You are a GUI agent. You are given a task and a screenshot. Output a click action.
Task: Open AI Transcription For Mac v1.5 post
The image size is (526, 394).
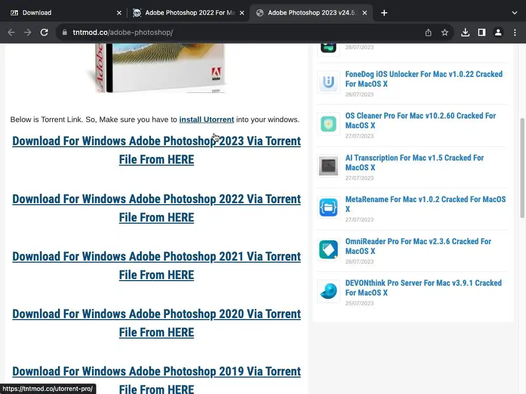(415, 163)
